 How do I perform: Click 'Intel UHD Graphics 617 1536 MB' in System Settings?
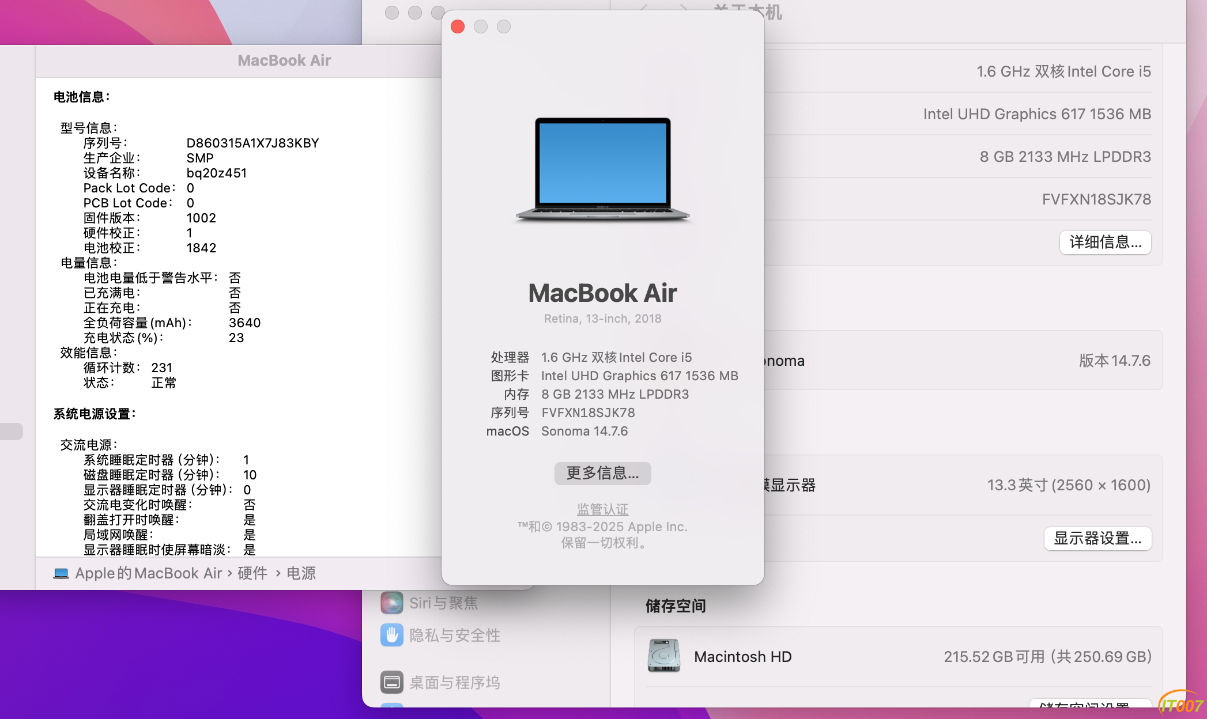[1037, 114]
